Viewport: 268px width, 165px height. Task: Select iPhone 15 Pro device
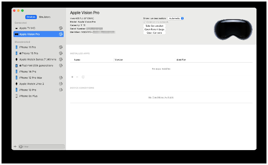(x=38, y=53)
